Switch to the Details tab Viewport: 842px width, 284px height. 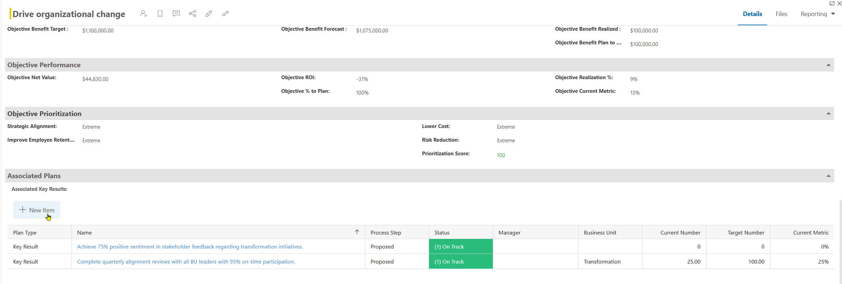click(x=752, y=14)
